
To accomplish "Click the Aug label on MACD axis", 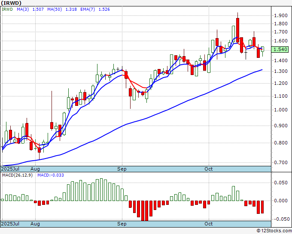I will [x=35, y=224].
